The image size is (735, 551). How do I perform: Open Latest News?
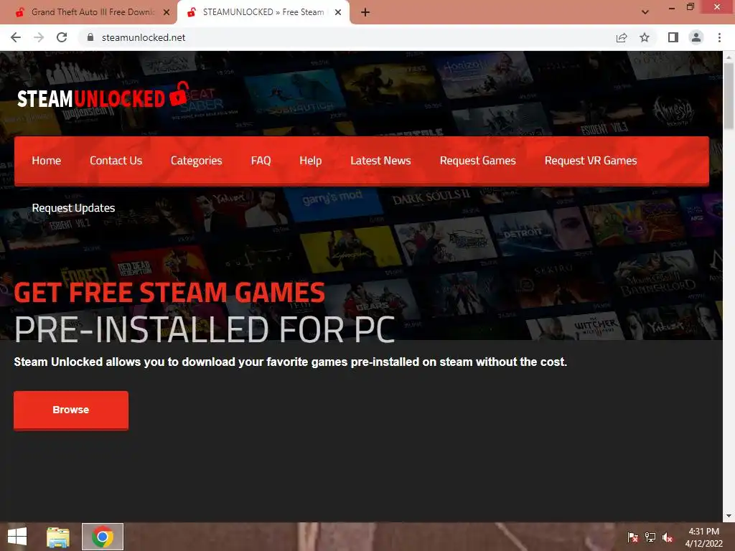380,161
